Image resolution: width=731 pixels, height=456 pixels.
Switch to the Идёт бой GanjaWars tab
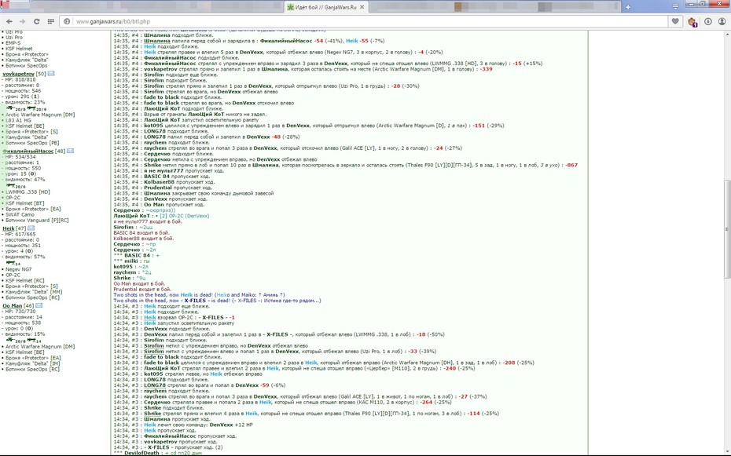[326, 7]
